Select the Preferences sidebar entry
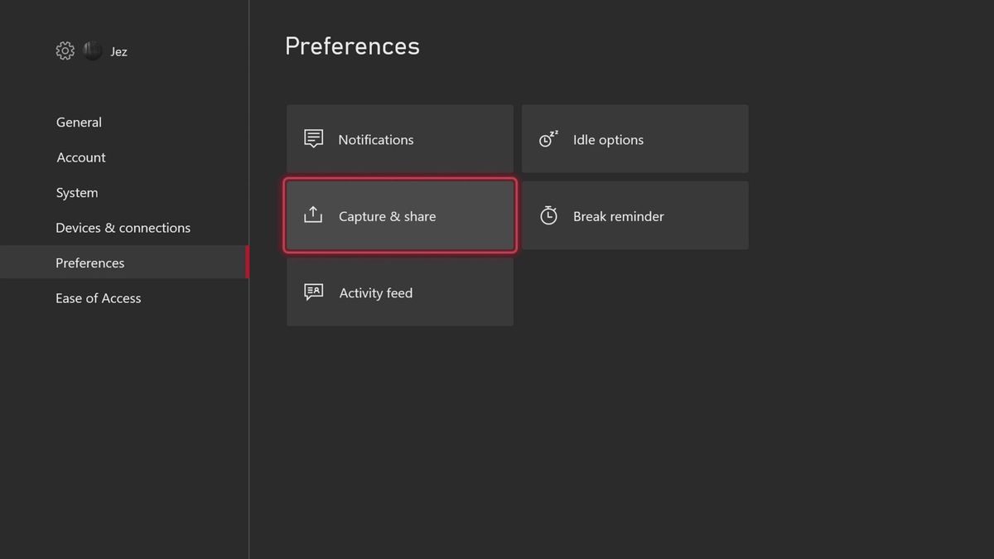The height and width of the screenshot is (559, 994). (x=89, y=263)
